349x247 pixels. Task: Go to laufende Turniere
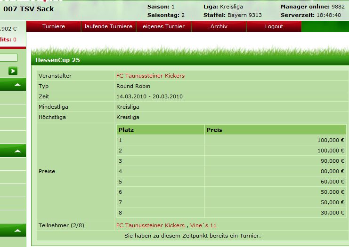pos(108,27)
